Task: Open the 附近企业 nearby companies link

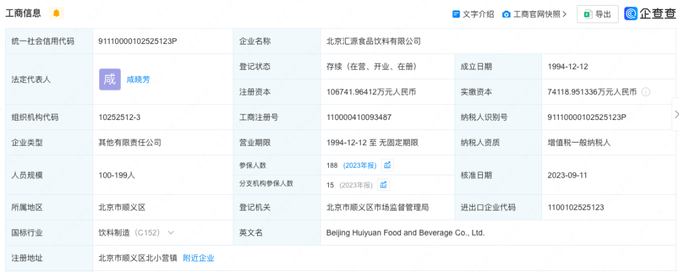Action: tap(198, 258)
